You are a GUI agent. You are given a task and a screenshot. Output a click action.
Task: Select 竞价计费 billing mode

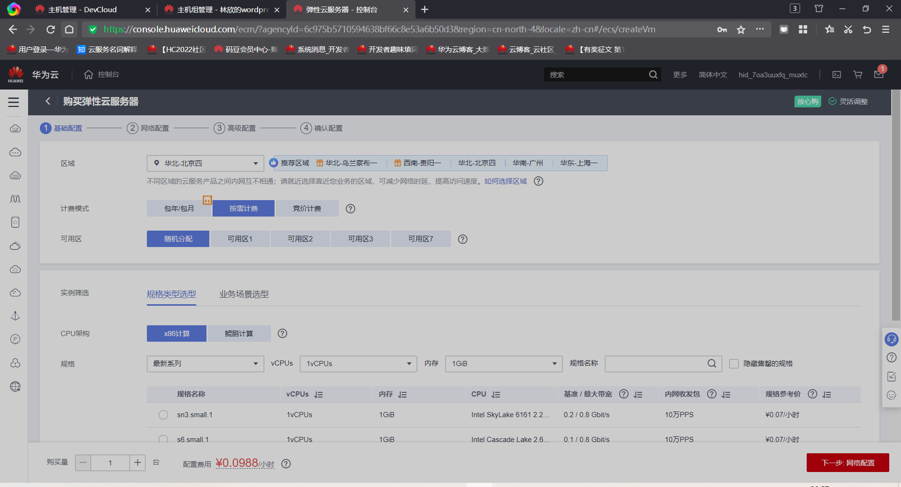click(307, 209)
